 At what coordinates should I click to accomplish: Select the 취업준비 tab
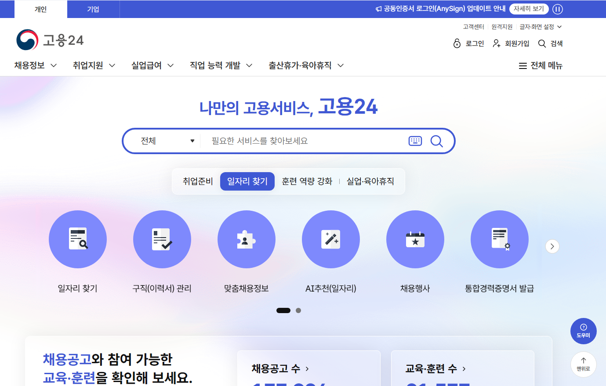198,181
